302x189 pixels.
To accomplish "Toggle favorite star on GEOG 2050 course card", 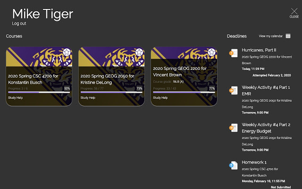I will pos(139,52).
